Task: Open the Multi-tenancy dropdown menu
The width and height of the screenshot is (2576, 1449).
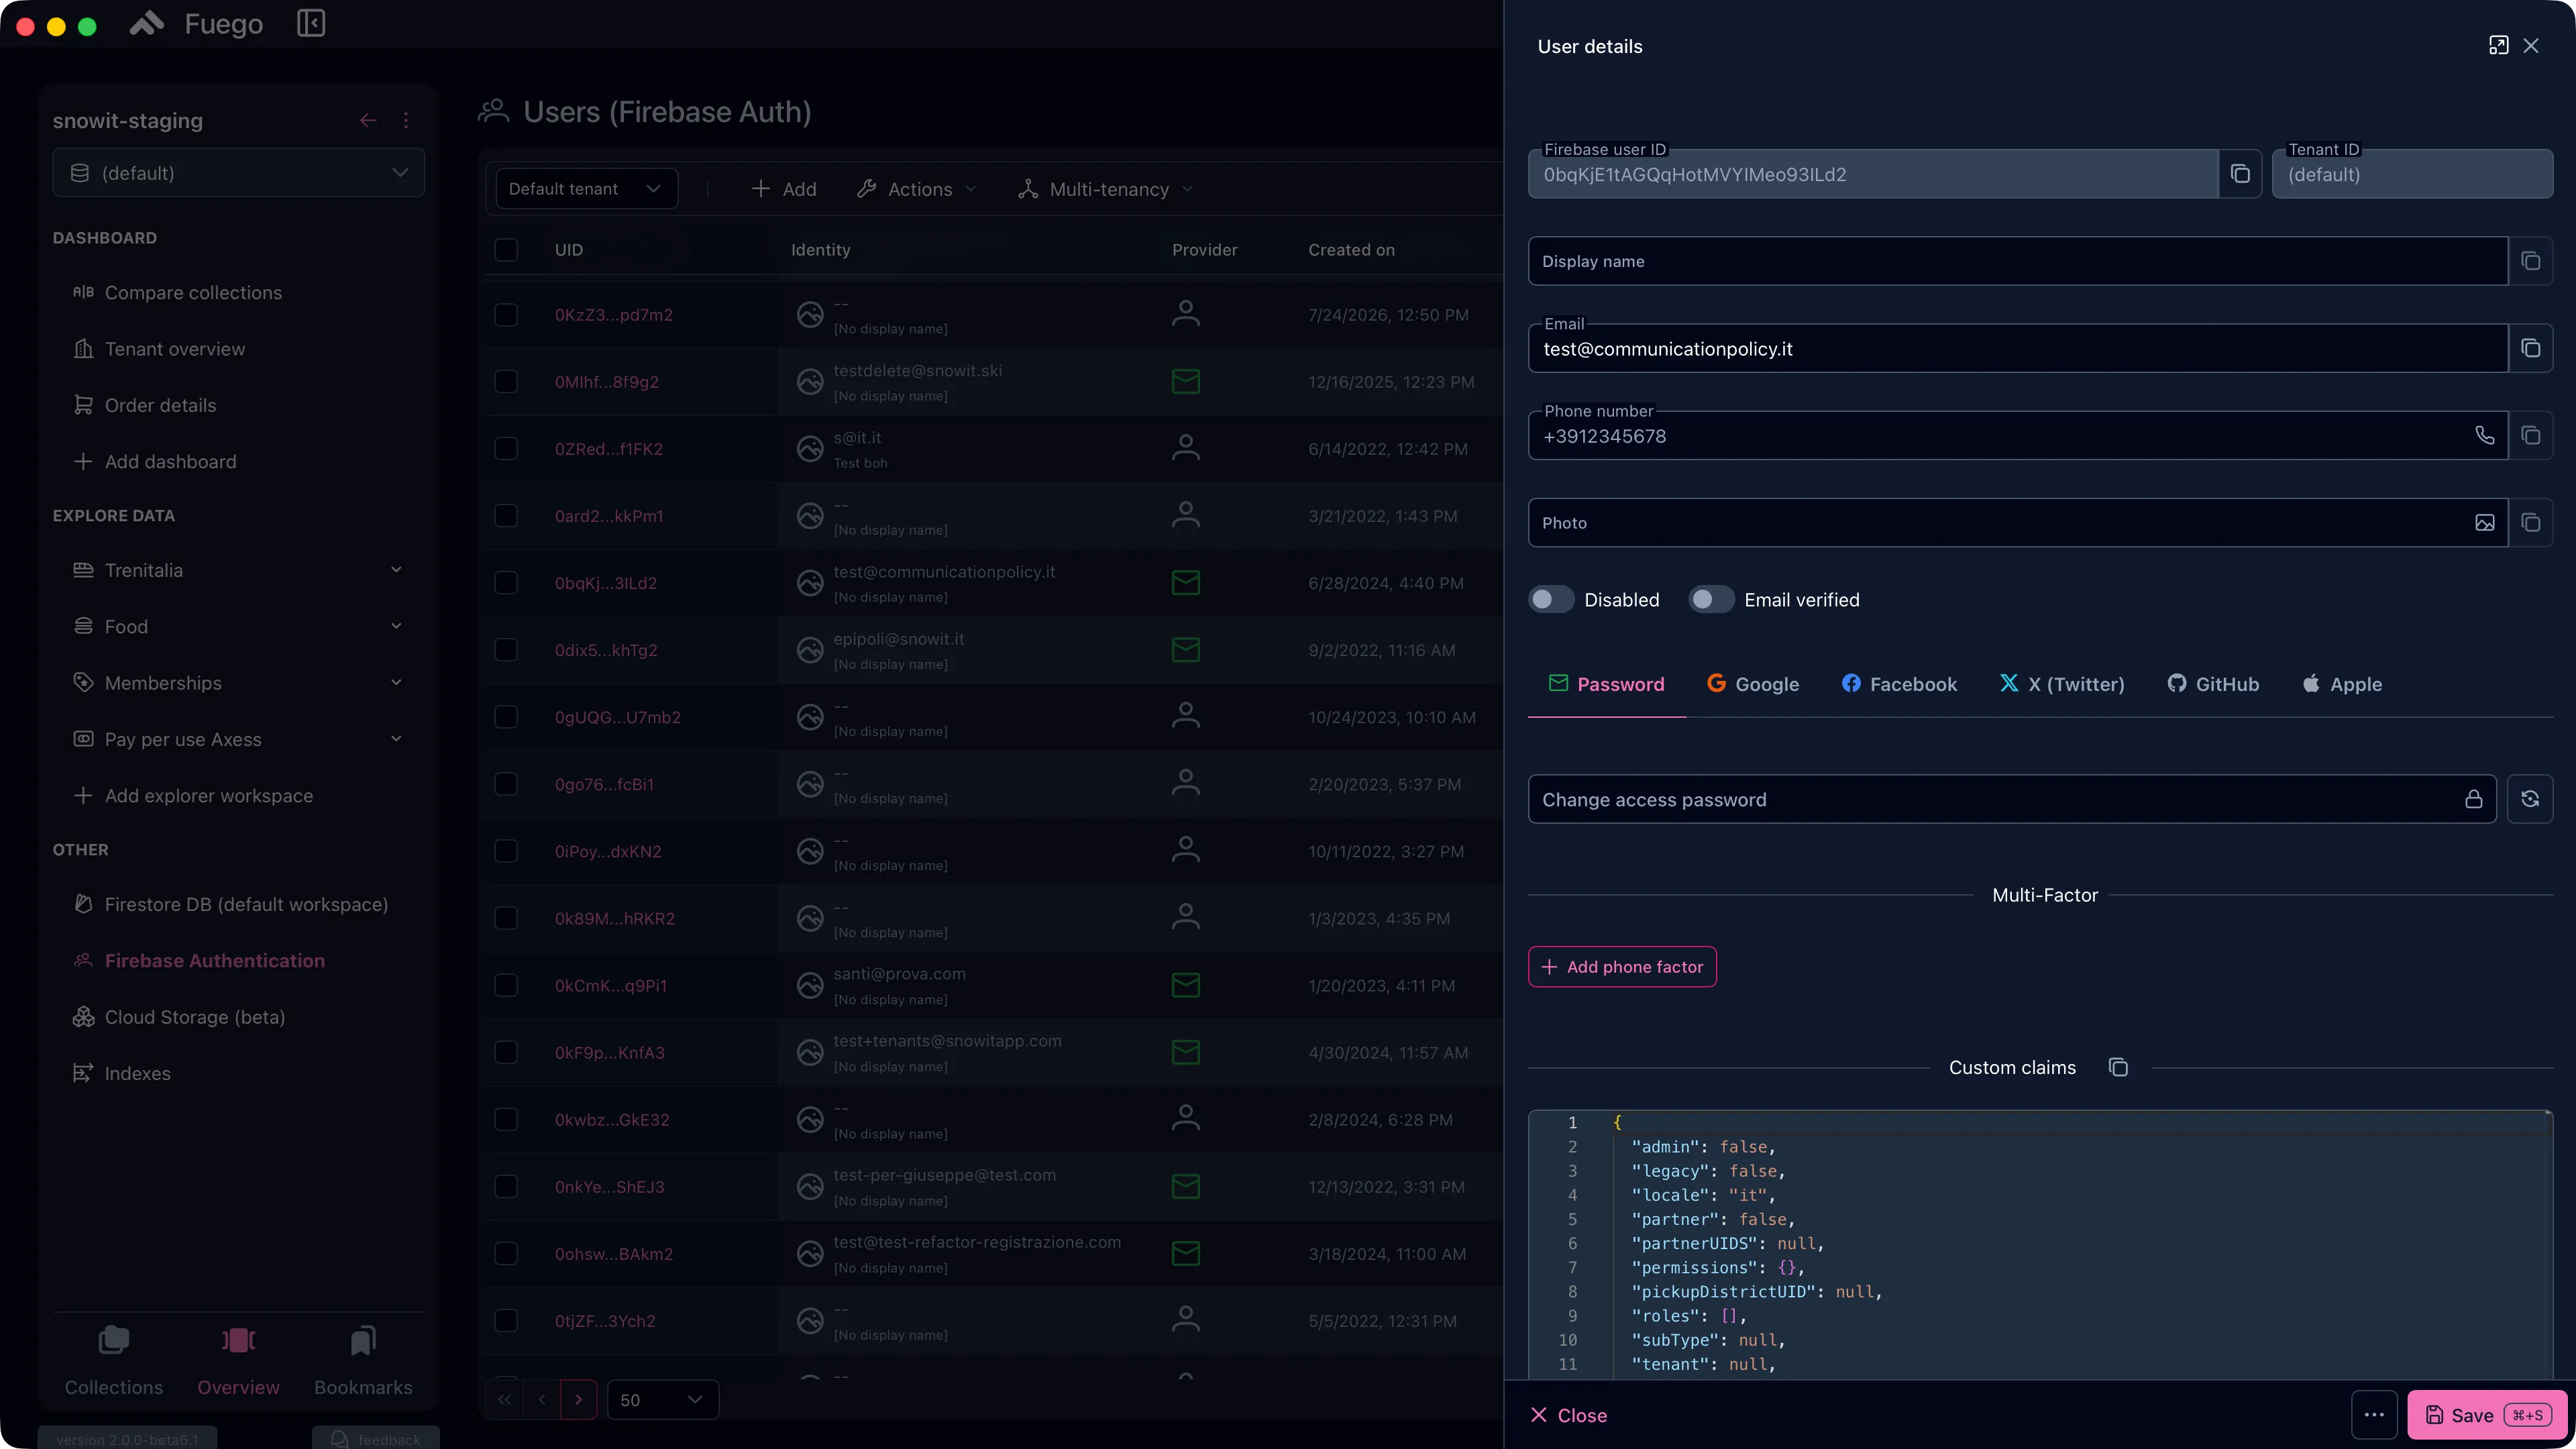Action: [x=1105, y=189]
